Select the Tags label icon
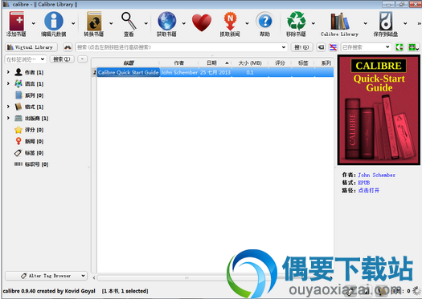Image resolution: width=422 pixels, height=299 pixels. 18,153
